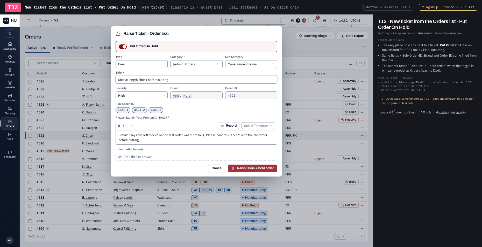Image resolution: width=482 pixels, height=247 pixels.
Task: Open the Gantt view in the sidebar
Action: click(10, 136)
